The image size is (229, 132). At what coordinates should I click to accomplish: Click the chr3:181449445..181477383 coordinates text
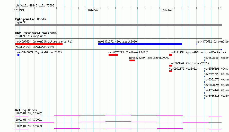[35, 5]
